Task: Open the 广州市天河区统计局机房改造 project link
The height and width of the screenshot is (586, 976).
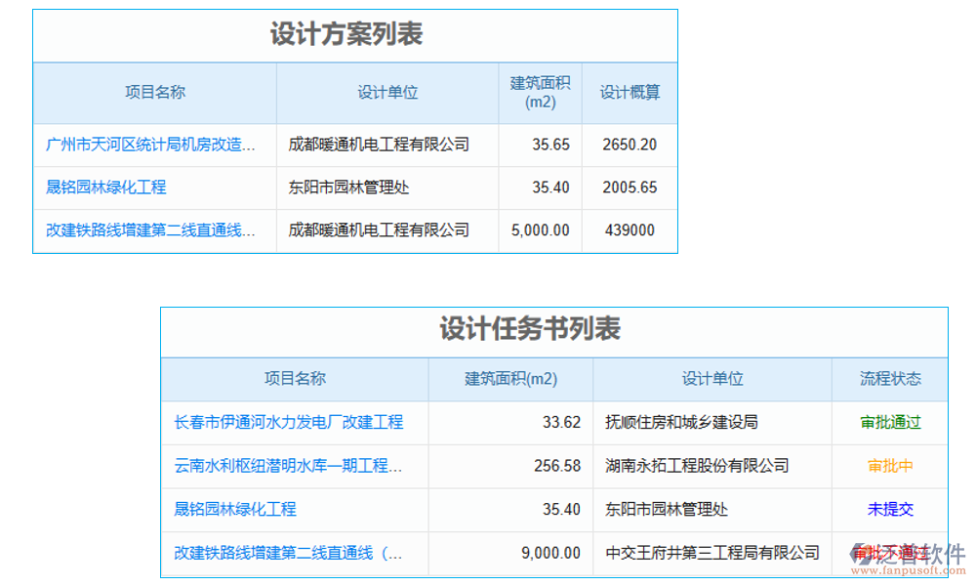Action: tap(149, 145)
